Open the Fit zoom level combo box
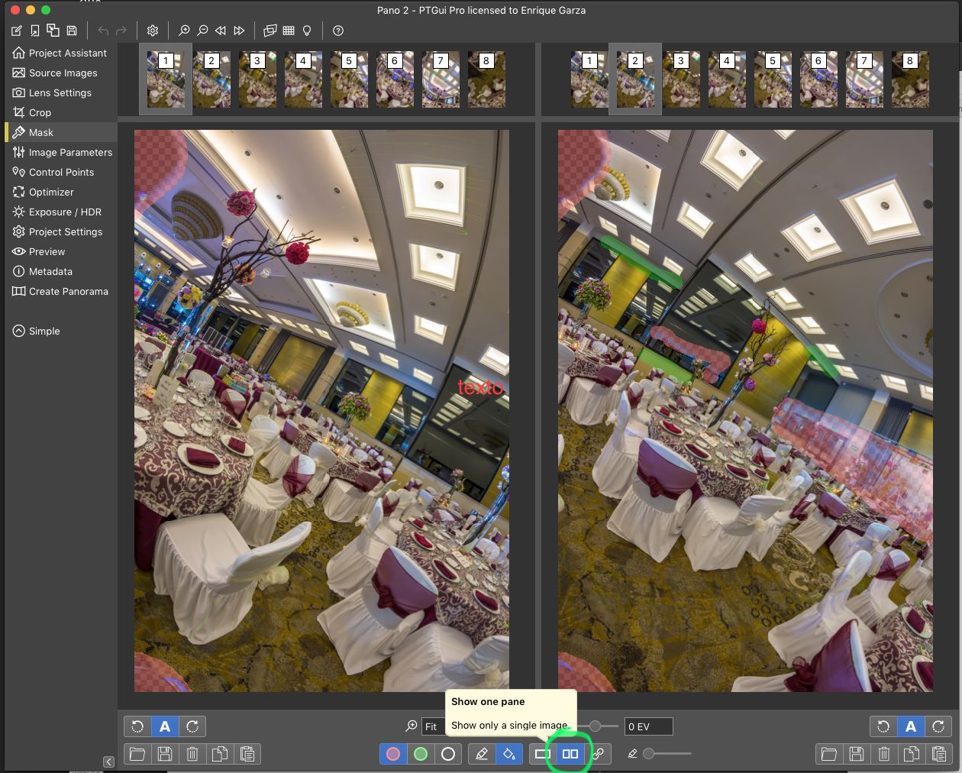 click(x=432, y=726)
